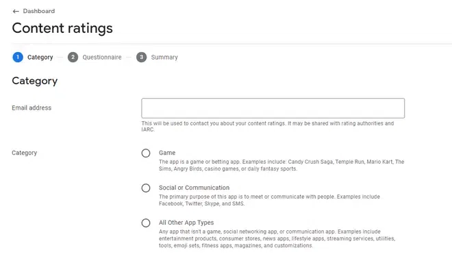Focus the Email address input field

[x=273, y=108]
